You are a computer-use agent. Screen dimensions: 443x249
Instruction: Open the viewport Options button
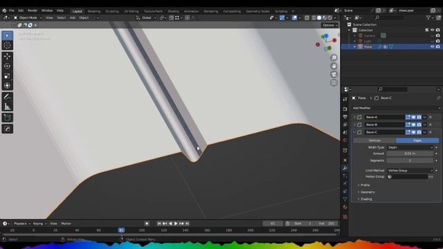click(329, 25)
